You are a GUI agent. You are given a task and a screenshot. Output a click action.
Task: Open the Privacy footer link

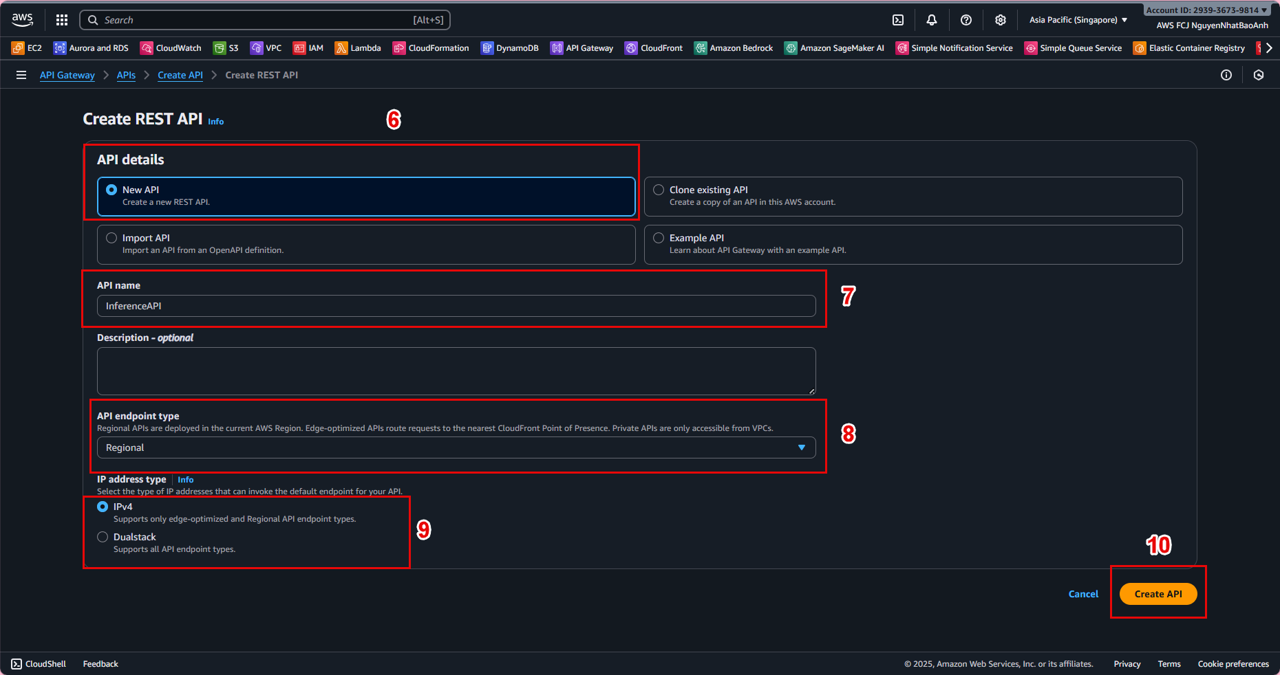point(1127,664)
